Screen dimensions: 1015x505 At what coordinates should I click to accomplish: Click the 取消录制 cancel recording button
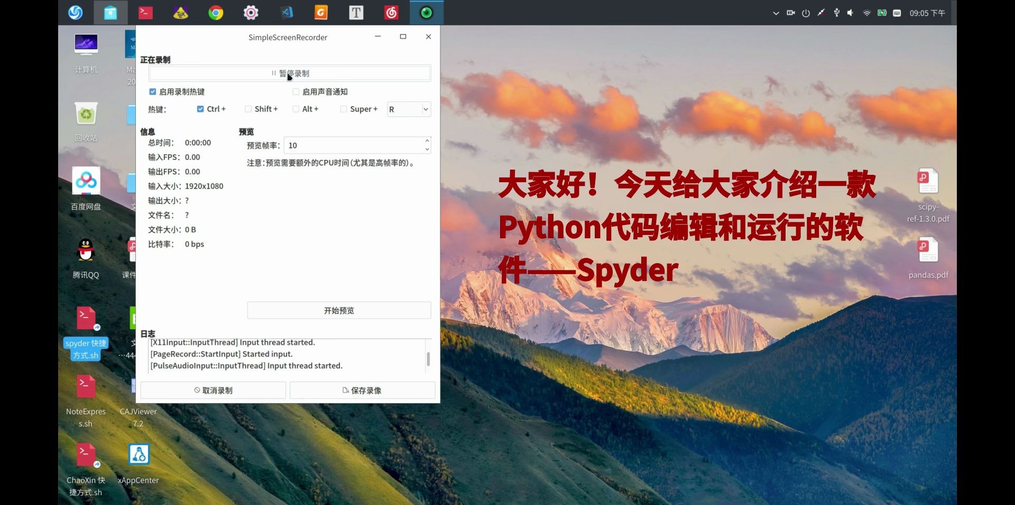[x=213, y=390]
